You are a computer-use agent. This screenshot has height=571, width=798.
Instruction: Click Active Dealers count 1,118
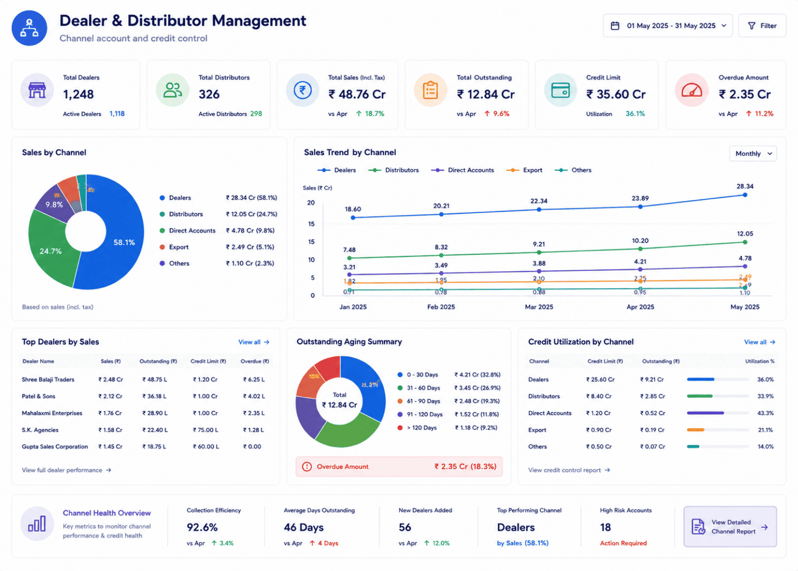point(117,114)
